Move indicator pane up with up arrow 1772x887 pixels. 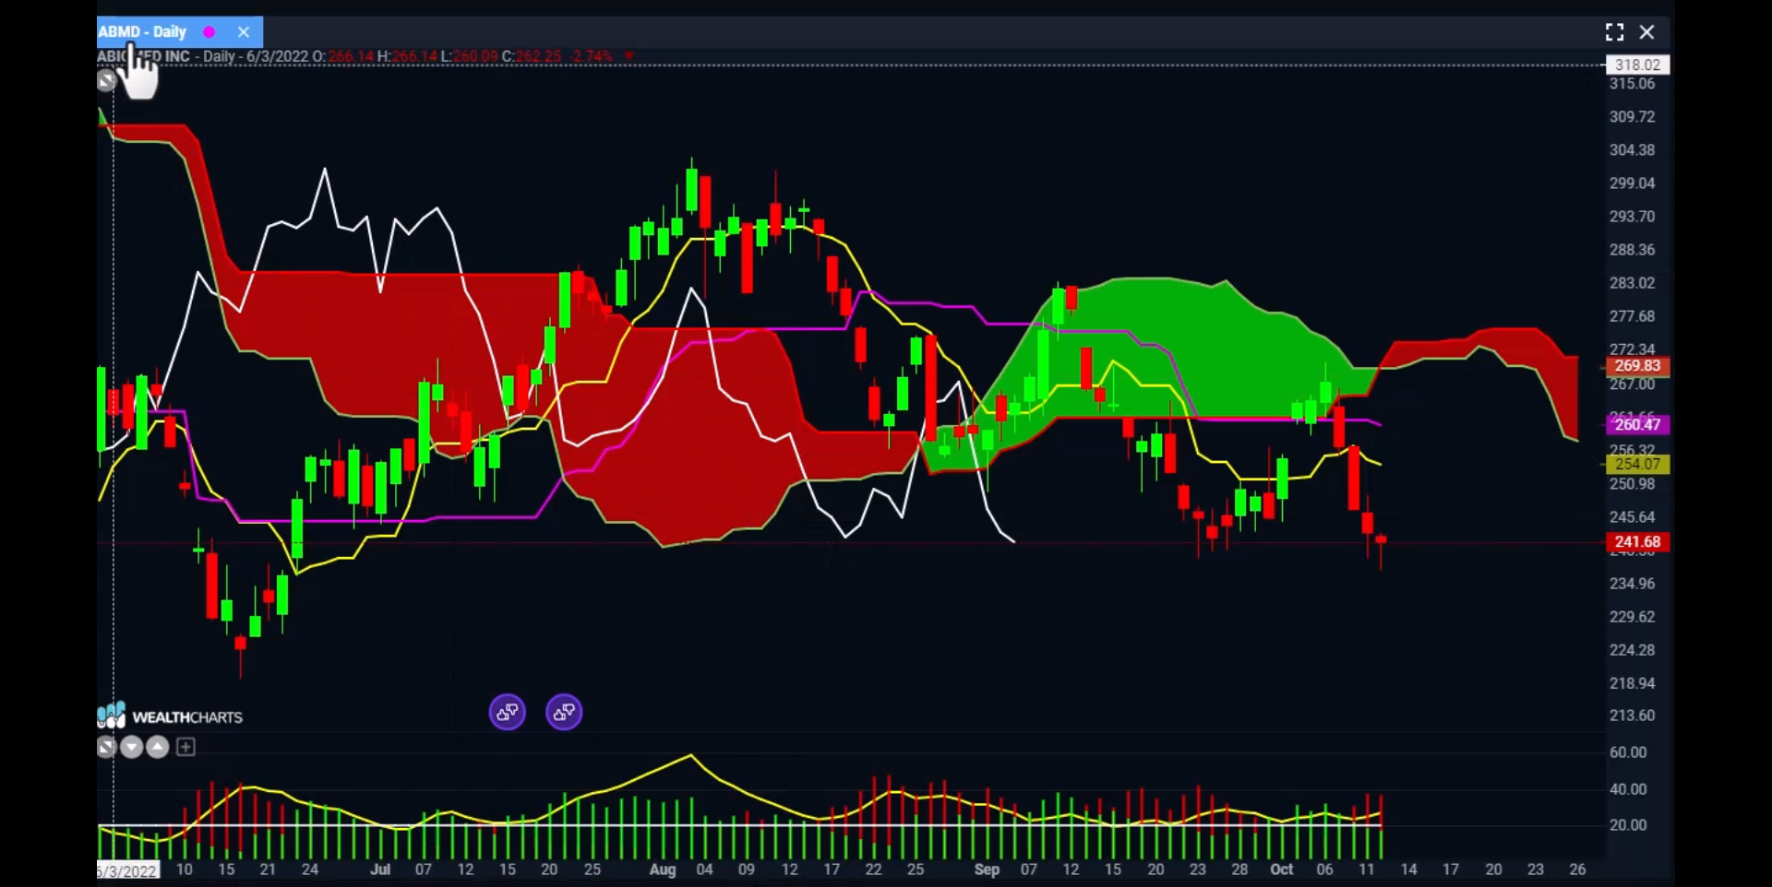pyautogui.click(x=158, y=747)
